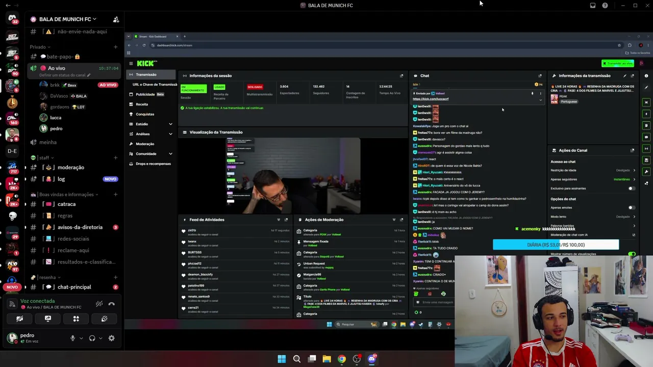Viewport: 653px width, 367px height.
Task: Open the Discord inbox
Action: (x=593, y=6)
